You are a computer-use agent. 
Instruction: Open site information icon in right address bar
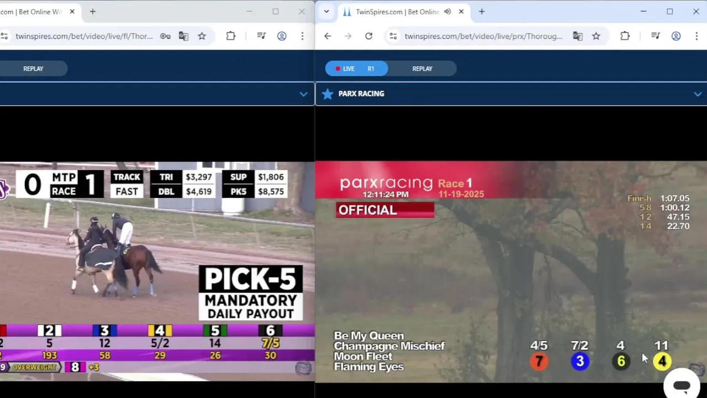pyautogui.click(x=393, y=36)
